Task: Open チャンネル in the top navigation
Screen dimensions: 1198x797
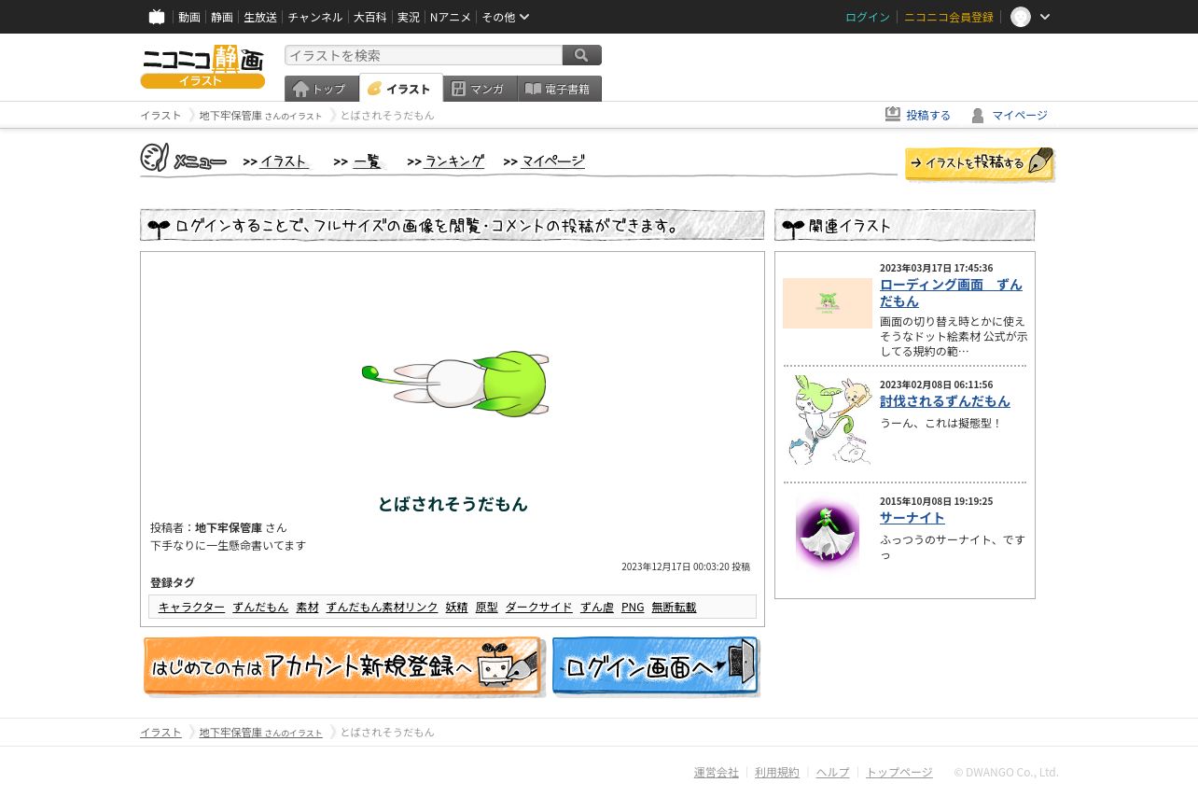Action: pos(315,17)
